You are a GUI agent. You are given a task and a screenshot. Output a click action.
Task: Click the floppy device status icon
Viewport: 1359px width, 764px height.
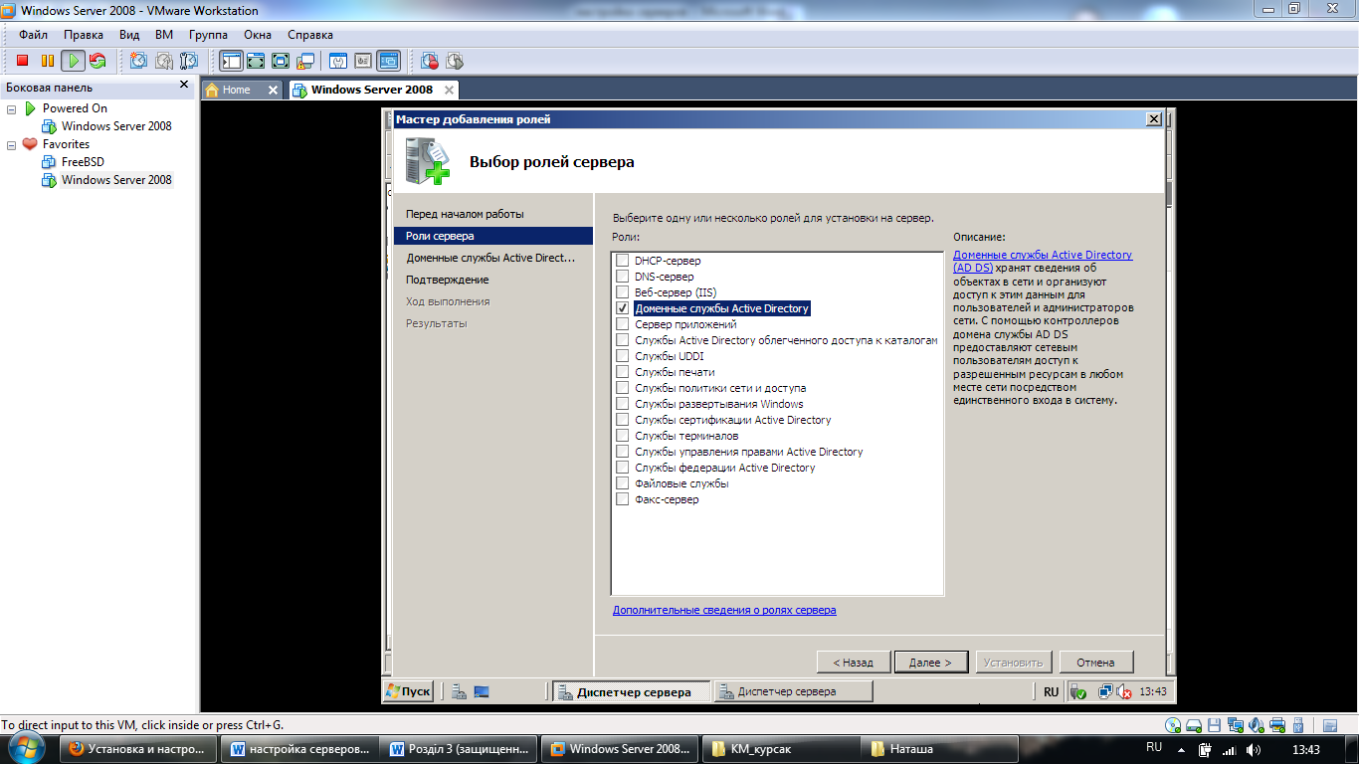[x=1216, y=725]
